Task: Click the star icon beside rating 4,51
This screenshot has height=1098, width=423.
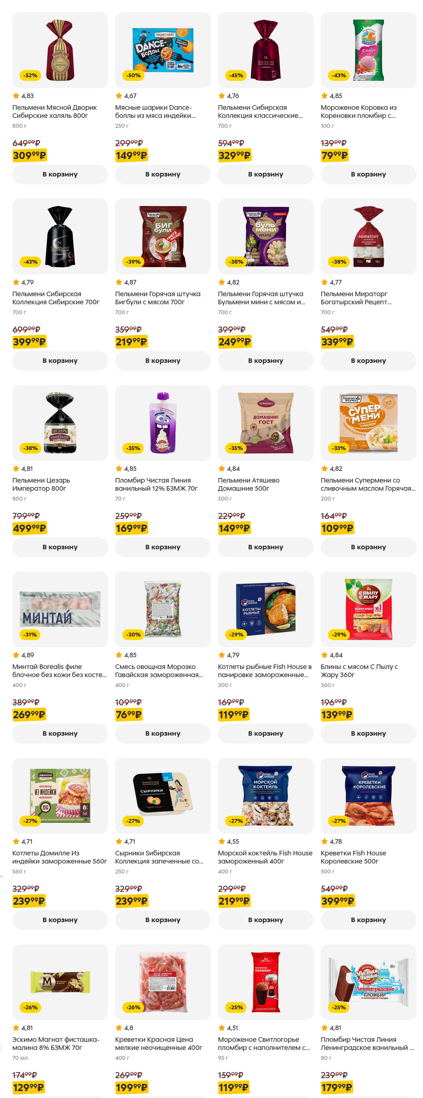Action: (222, 1028)
